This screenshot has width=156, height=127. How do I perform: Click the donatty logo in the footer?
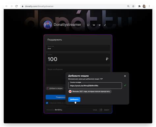coord(58,110)
